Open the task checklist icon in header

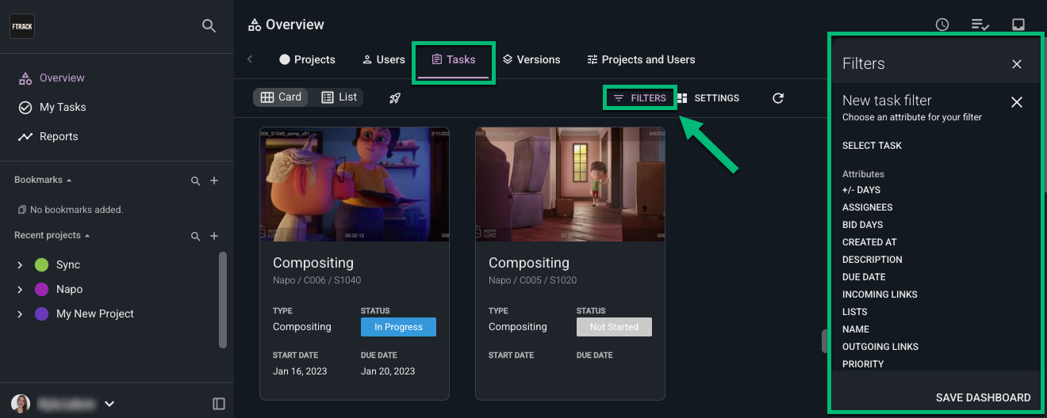[980, 25]
